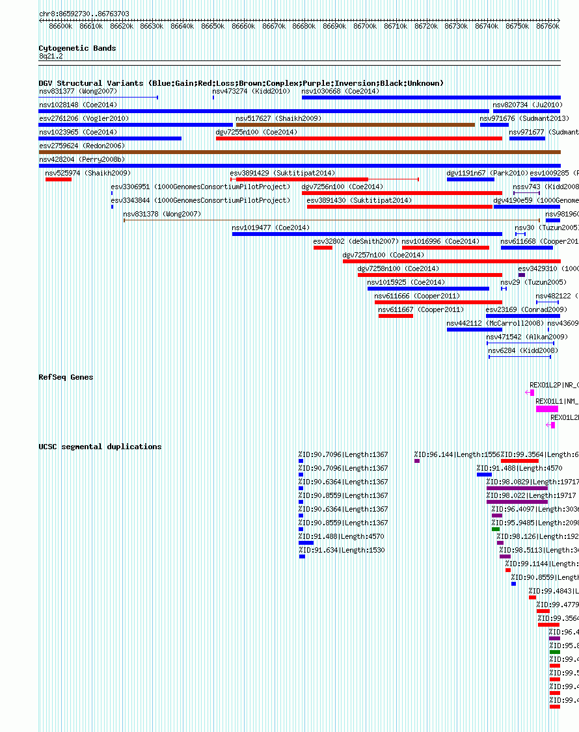Select the nsv1028148 (Coe2014) label
Image resolution: width=579 pixels, height=732 pixels.
coord(78,105)
